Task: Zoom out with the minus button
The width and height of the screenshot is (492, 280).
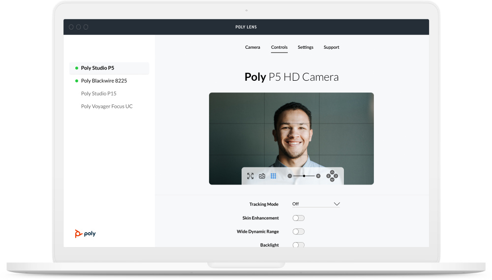Action: 290,176
